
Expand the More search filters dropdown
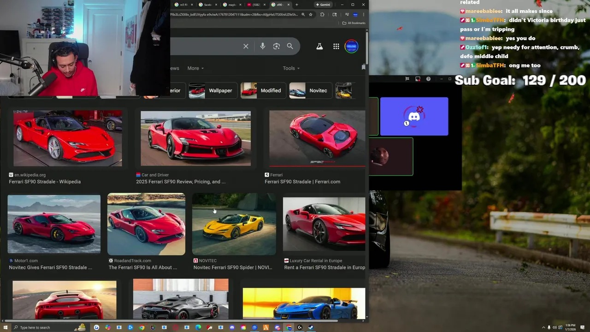(x=195, y=68)
